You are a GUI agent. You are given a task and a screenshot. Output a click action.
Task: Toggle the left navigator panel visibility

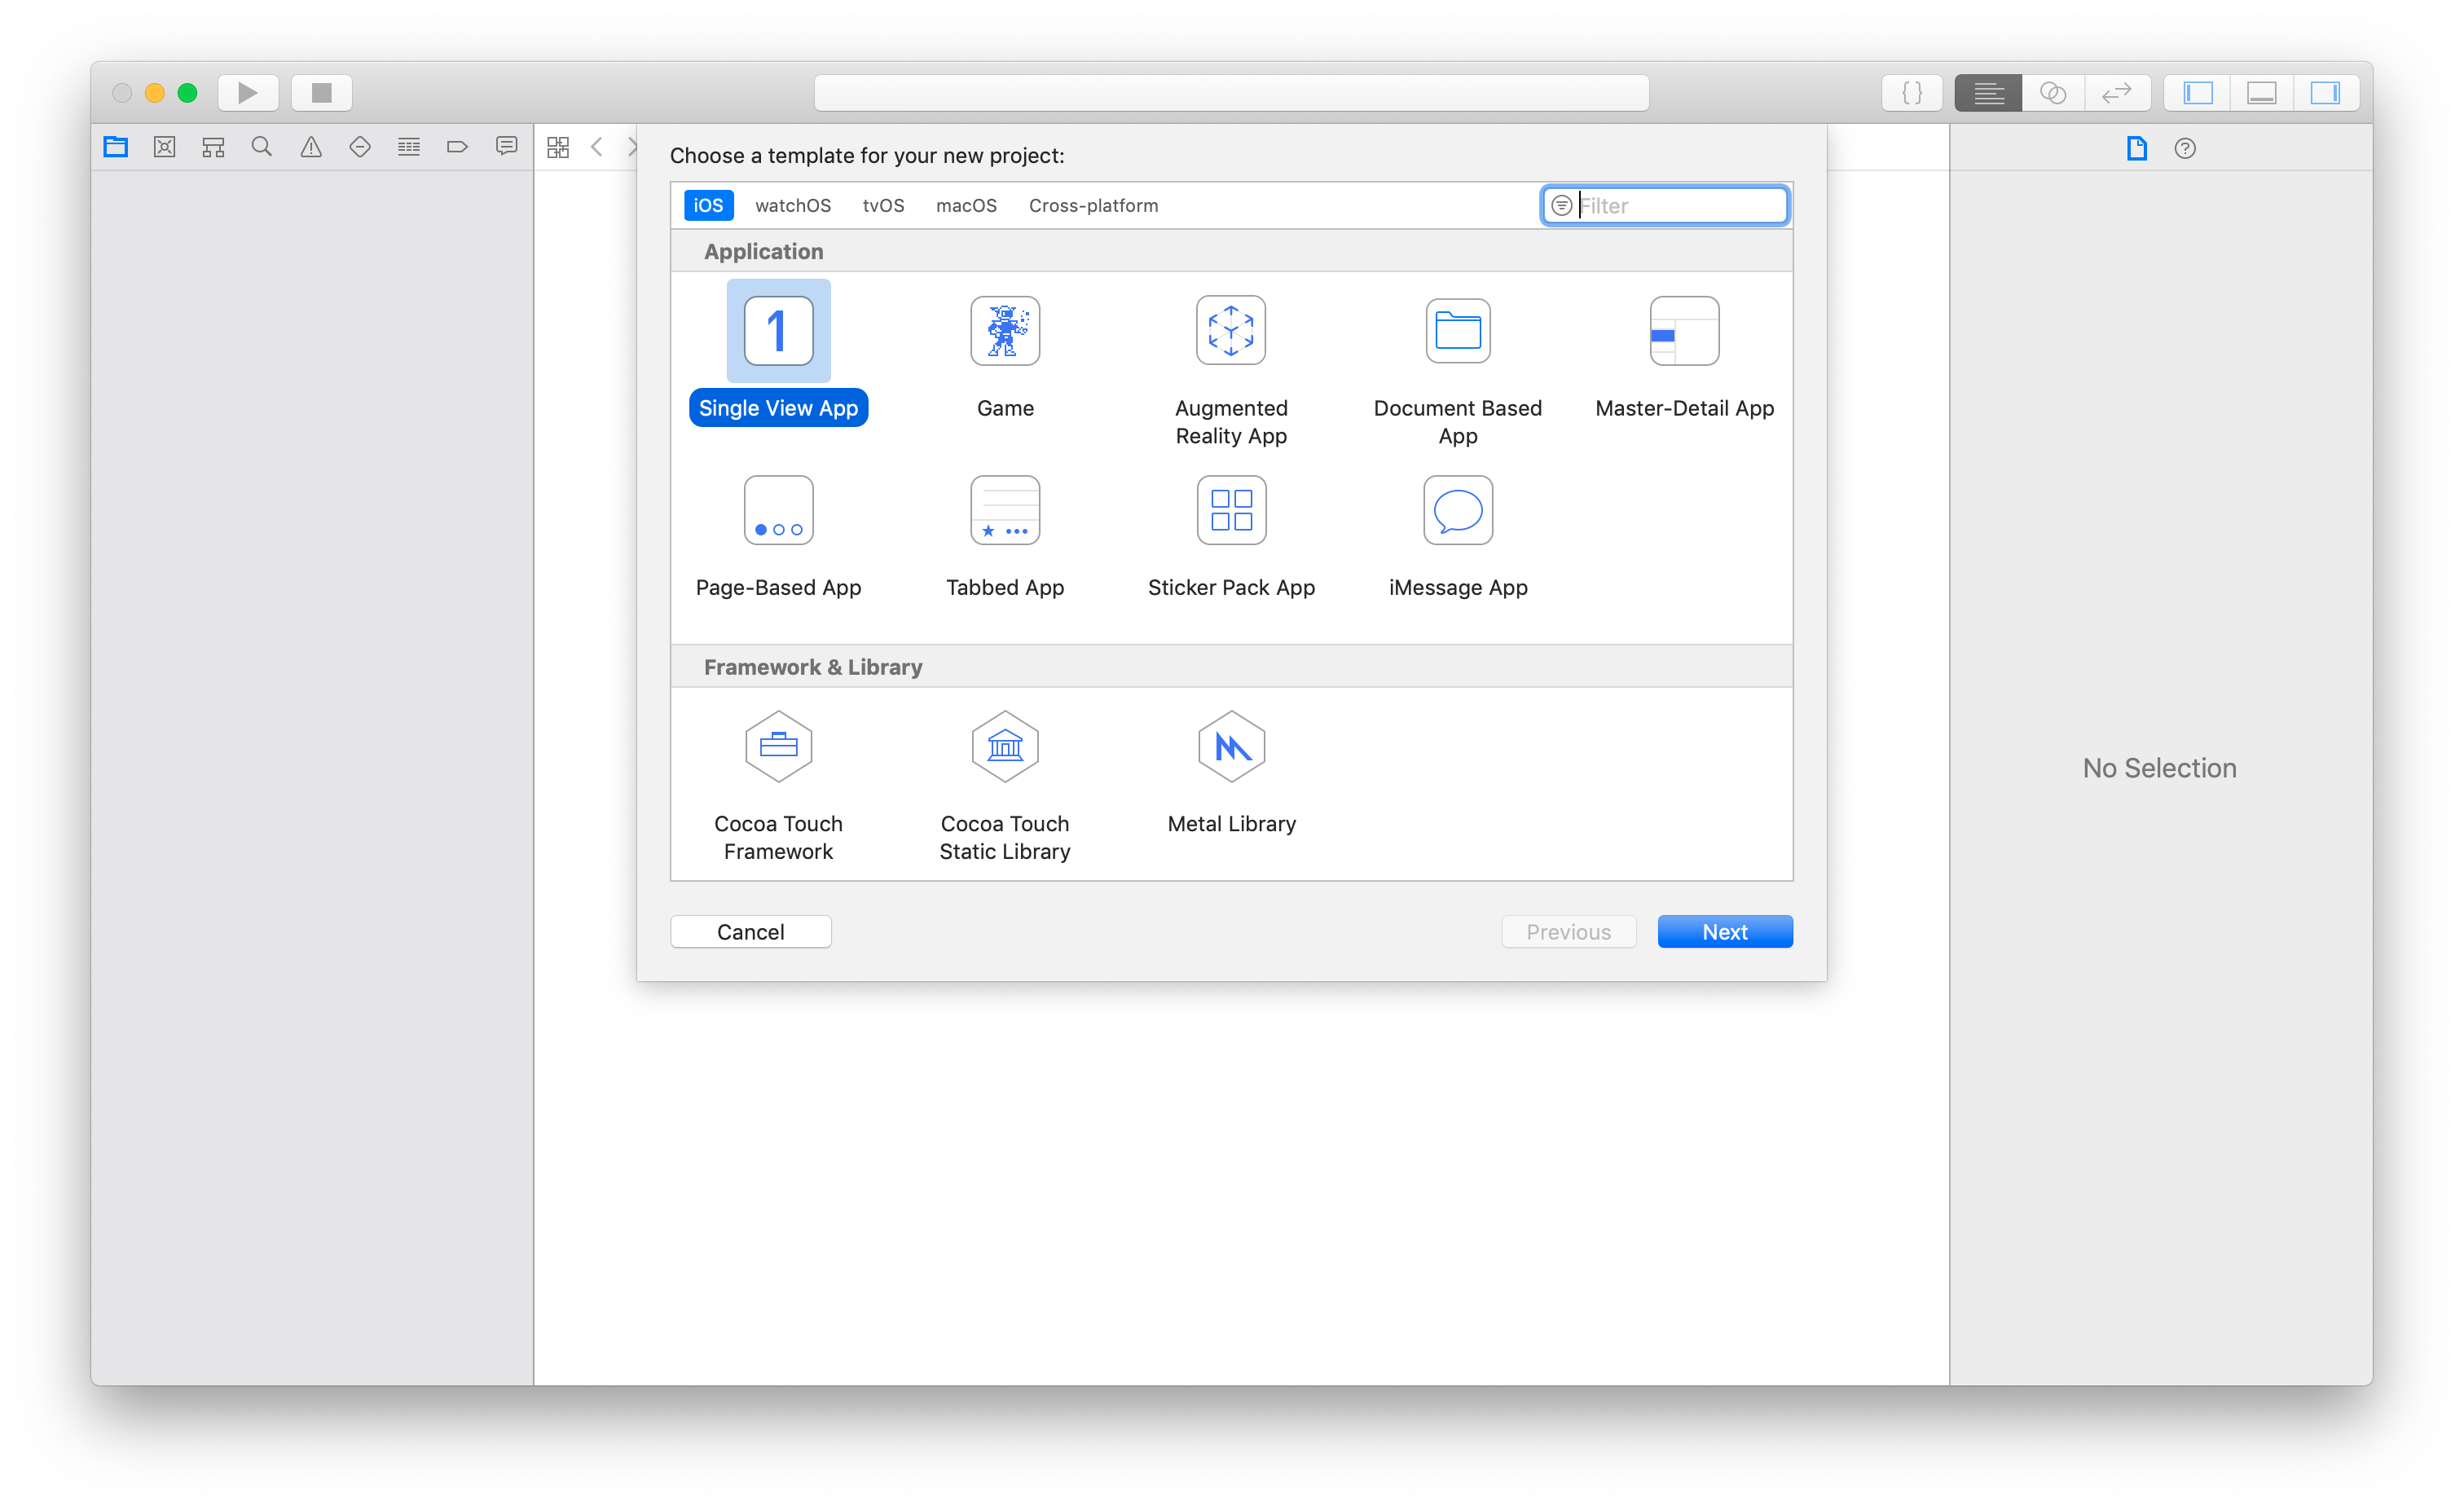[2197, 93]
